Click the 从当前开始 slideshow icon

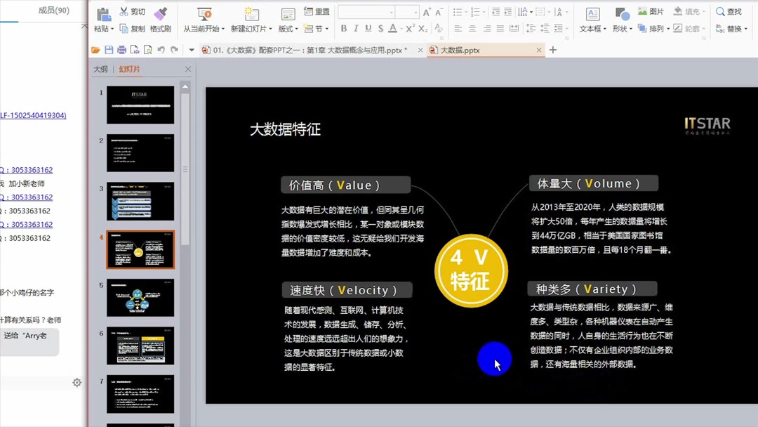click(206, 14)
